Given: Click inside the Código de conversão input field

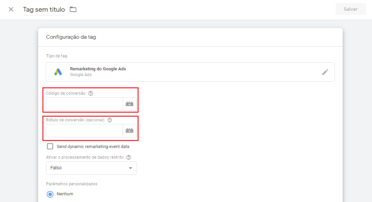Looking at the screenshot, I should 84,104.
